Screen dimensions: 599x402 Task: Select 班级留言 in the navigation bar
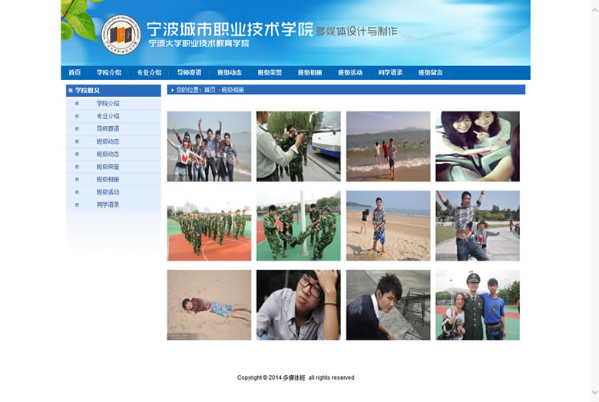click(430, 73)
